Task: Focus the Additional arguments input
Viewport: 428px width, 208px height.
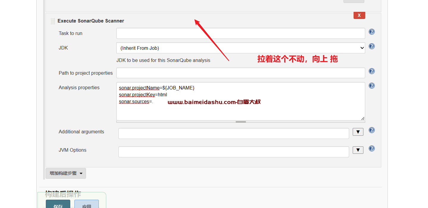Action: (234, 133)
